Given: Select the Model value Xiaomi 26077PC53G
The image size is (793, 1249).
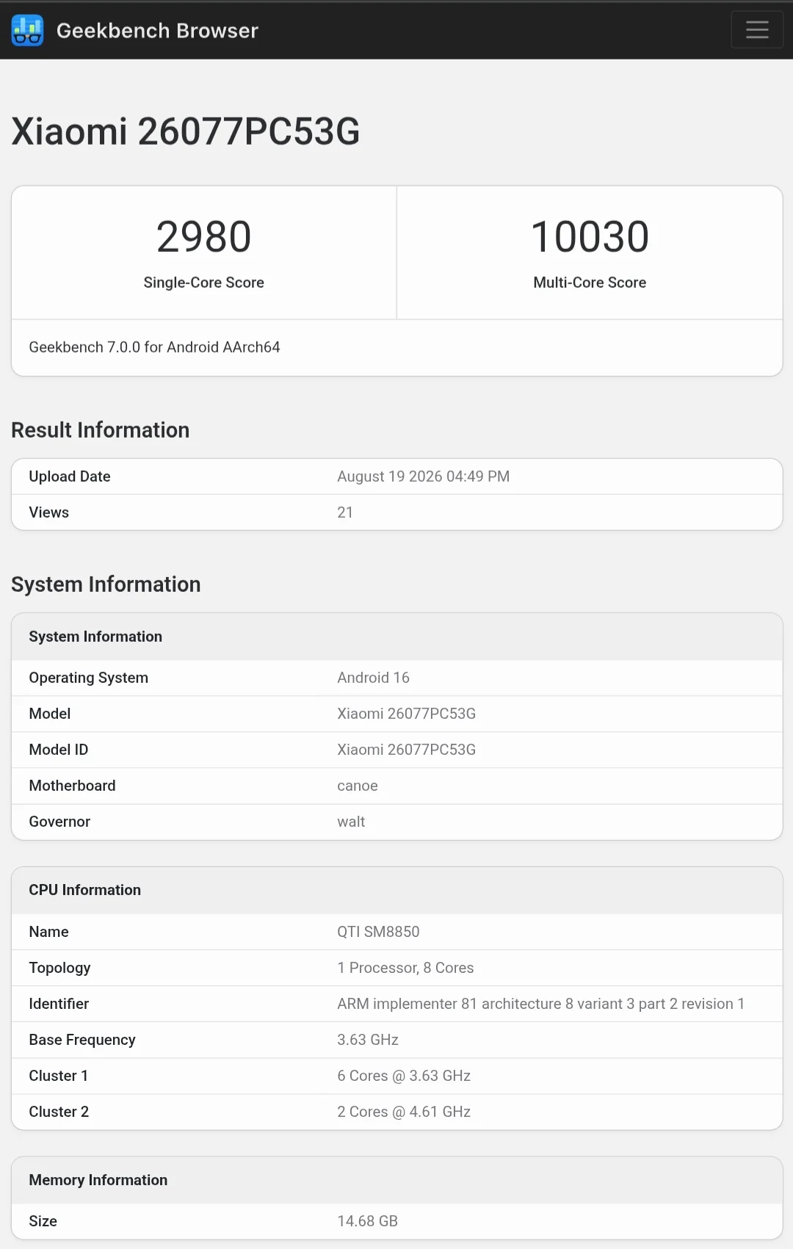Looking at the screenshot, I should tap(407, 714).
